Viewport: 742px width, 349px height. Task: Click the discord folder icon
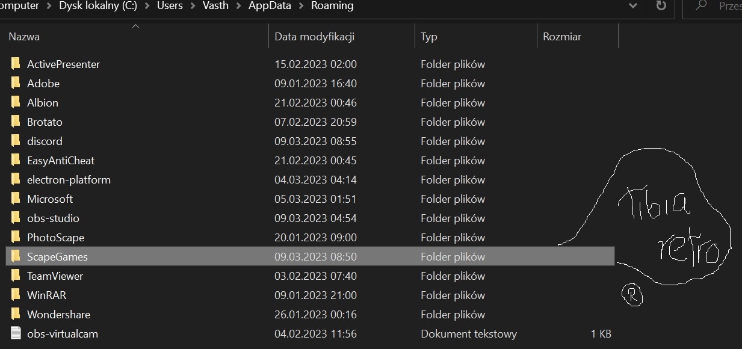[x=16, y=141]
